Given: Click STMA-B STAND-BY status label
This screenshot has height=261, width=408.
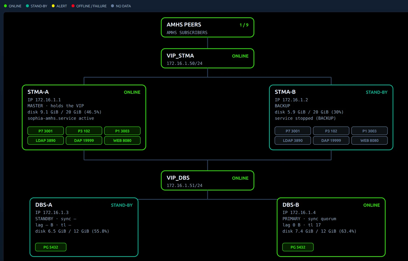Looking at the screenshot, I should [x=376, y=92].
